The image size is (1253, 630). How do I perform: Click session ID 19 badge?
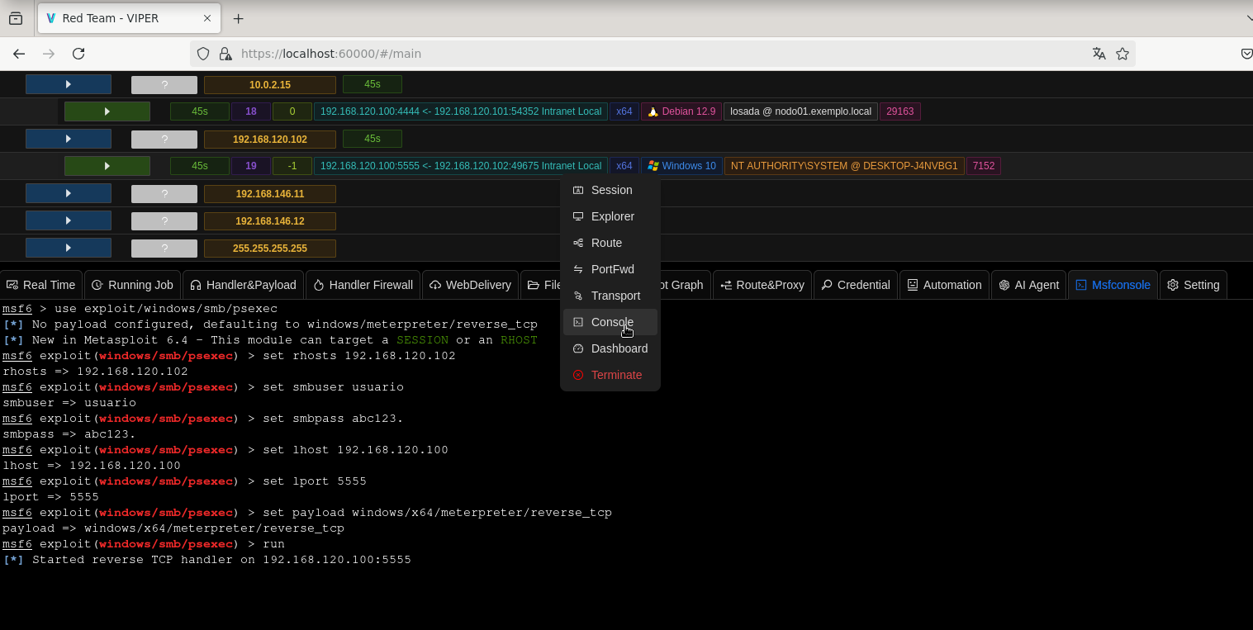pyautogui.click(x=251, y=166)
